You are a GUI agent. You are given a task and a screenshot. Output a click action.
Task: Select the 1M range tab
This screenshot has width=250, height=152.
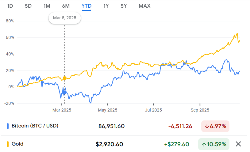pyautogui.click(x=47, y=6)
